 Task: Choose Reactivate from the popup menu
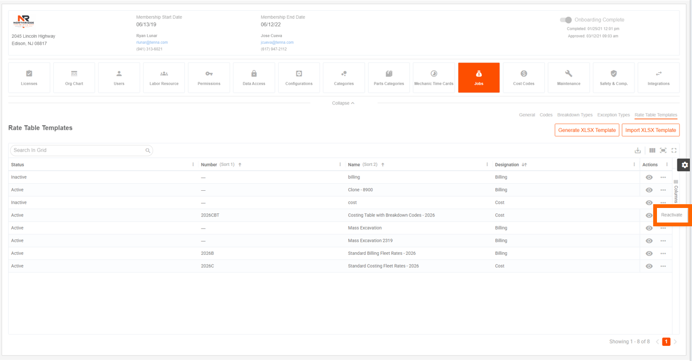click(672, 215)
